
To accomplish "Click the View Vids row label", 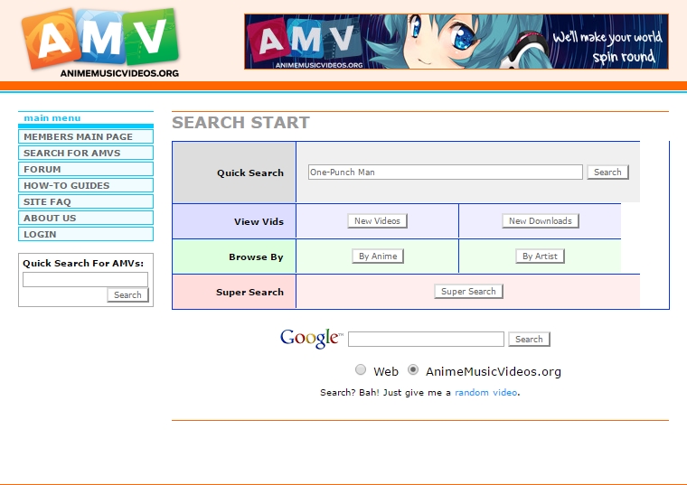I will (259, 221).
